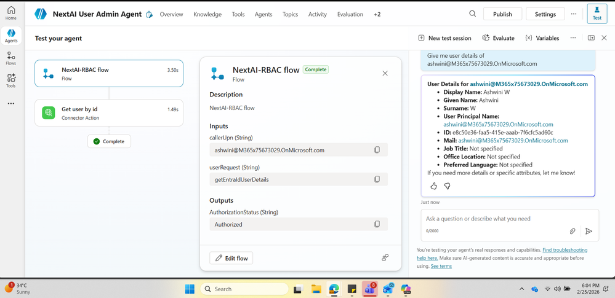The width and height of the screenshot is (615, 298).
Task: Show hidden system tray icons chevron
Action: [x=521, y=289]
